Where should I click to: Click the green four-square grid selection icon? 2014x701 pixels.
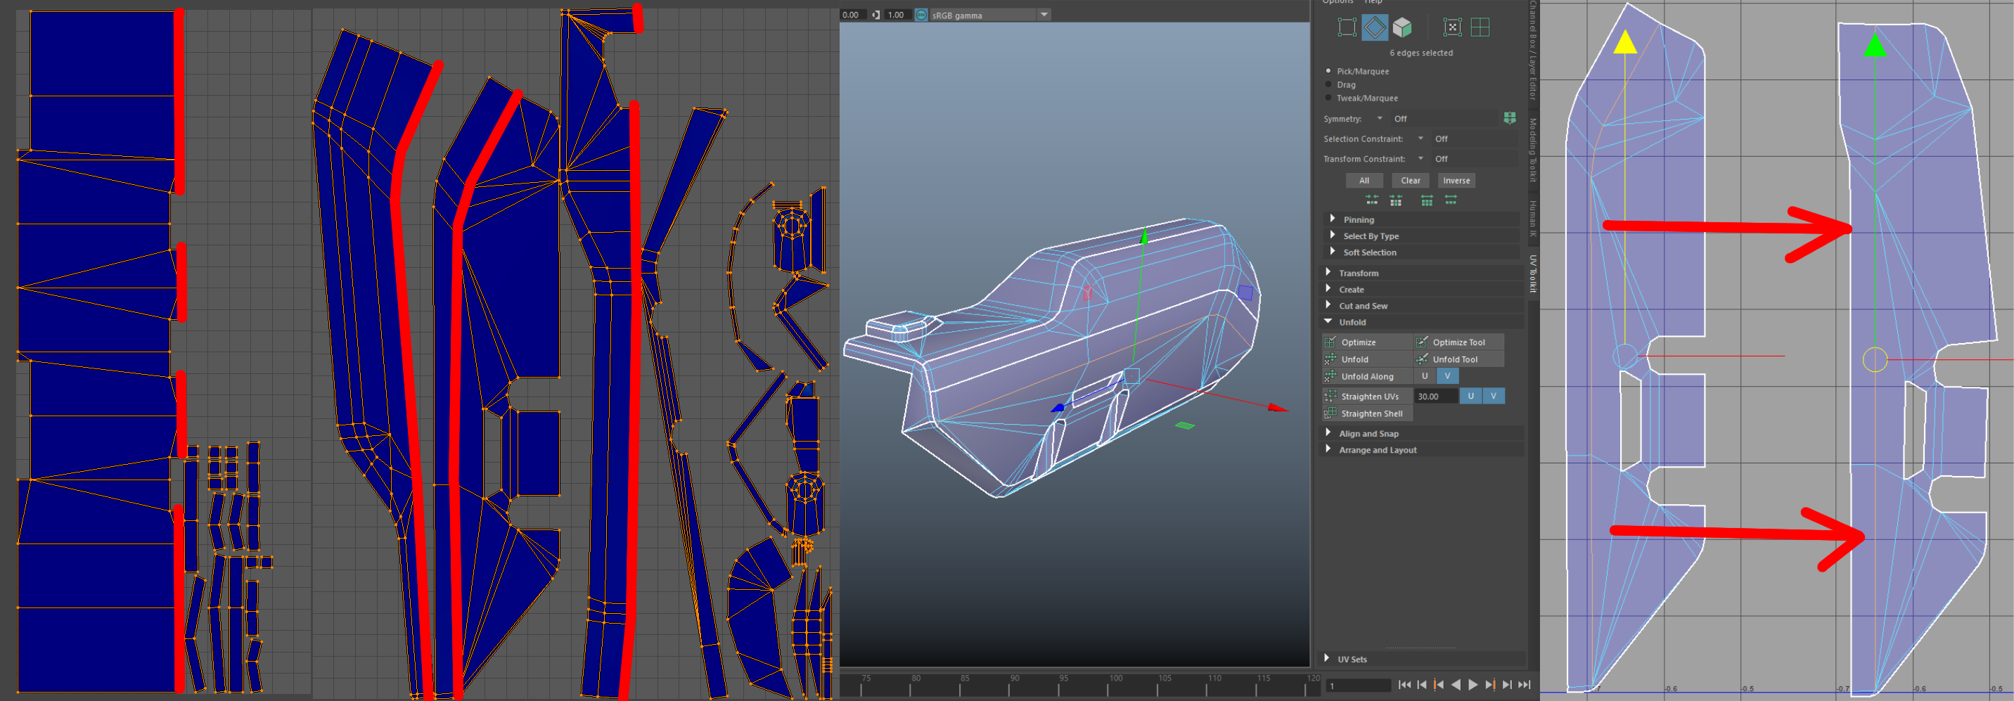coord(1480,27)
